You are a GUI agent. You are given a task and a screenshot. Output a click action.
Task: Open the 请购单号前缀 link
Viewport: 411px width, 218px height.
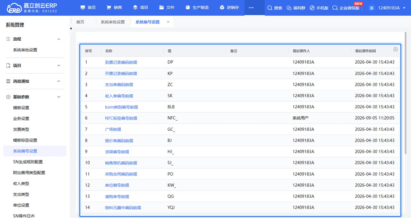[x=117, y=197]
